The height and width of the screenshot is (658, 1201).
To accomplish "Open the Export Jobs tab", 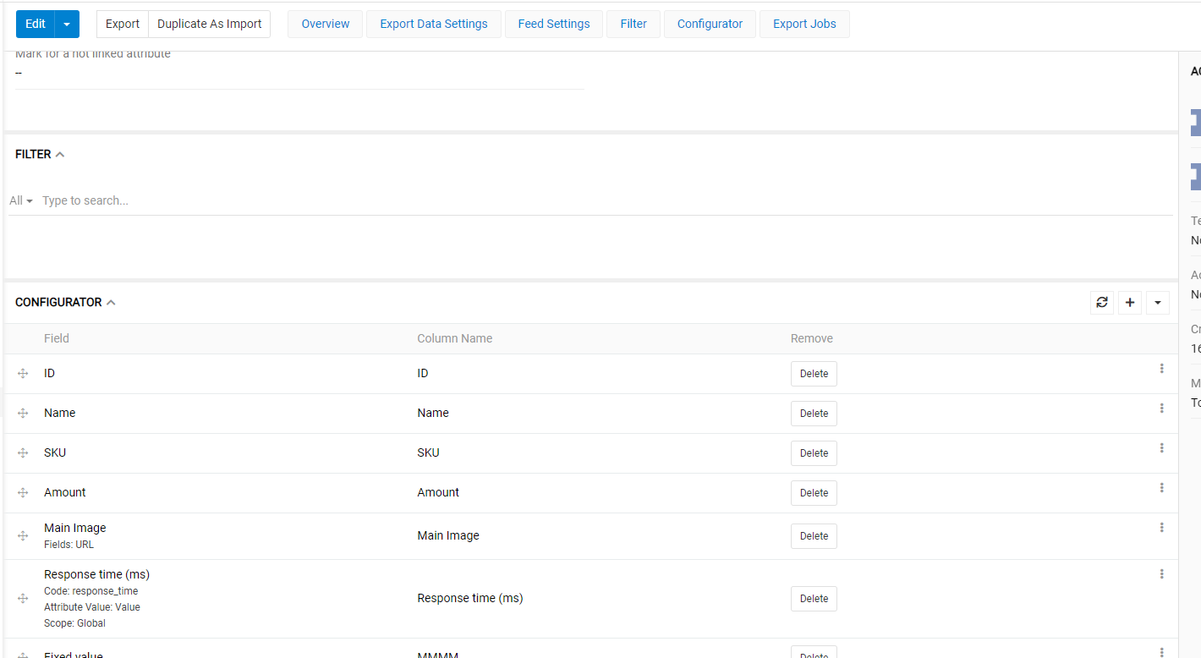I will pyautogui.click(x=803, y=24).
